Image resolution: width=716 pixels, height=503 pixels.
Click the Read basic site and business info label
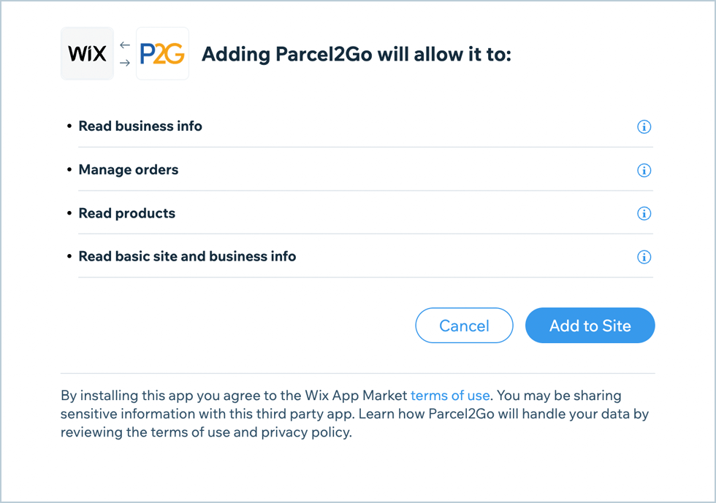click(187, 256)
